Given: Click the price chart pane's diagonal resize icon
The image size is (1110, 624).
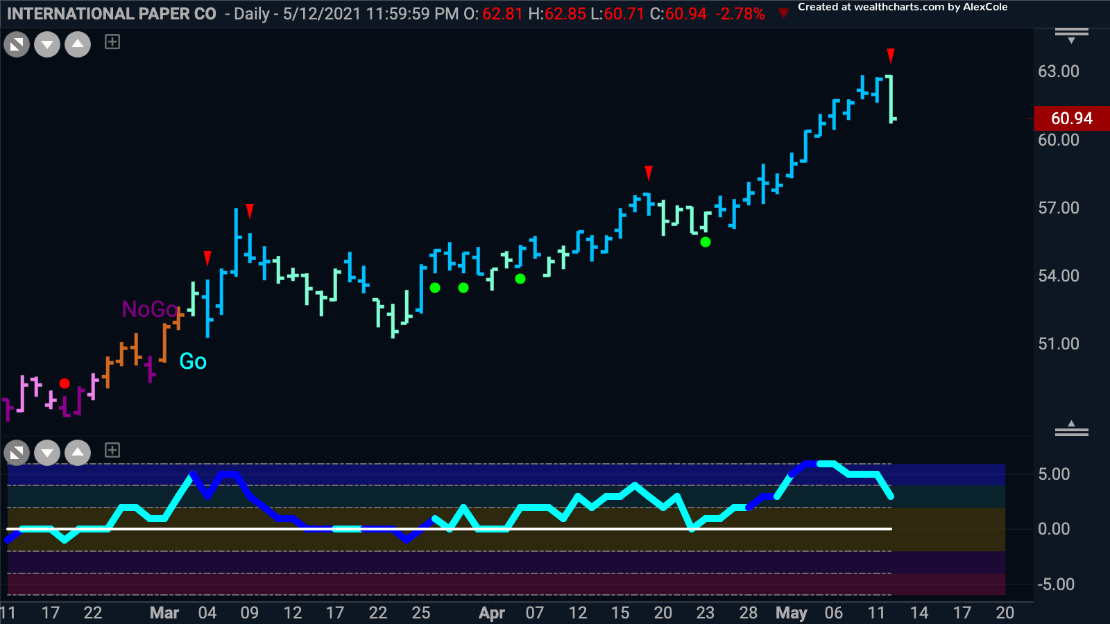Looking at the screenshot, I should coord(17,45).
